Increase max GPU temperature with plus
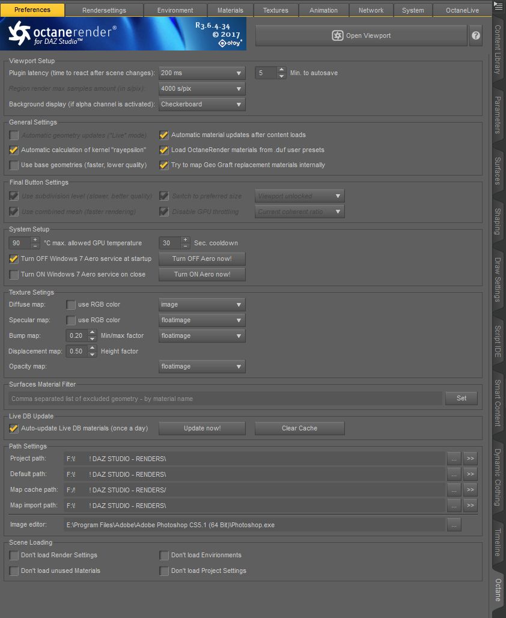Image resolution: width=506 pixels, height=618 pixels. point(35,240)
